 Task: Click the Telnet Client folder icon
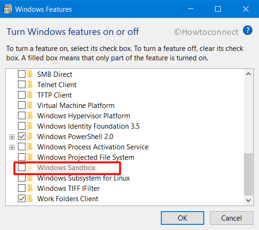click(30, 84)
